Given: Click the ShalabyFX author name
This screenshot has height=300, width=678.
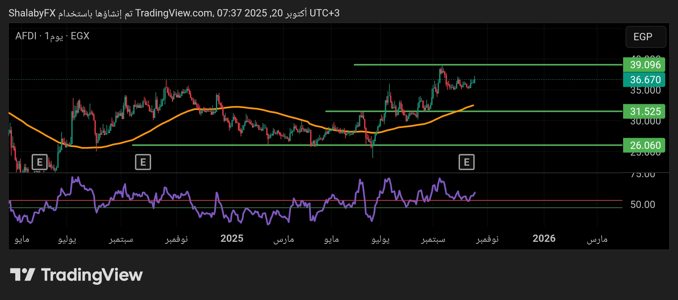Looking at the screenshot, I should [32, 13].
